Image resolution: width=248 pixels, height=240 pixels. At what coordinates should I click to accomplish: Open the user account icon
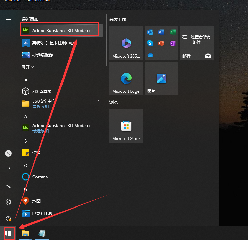point(8,153)
